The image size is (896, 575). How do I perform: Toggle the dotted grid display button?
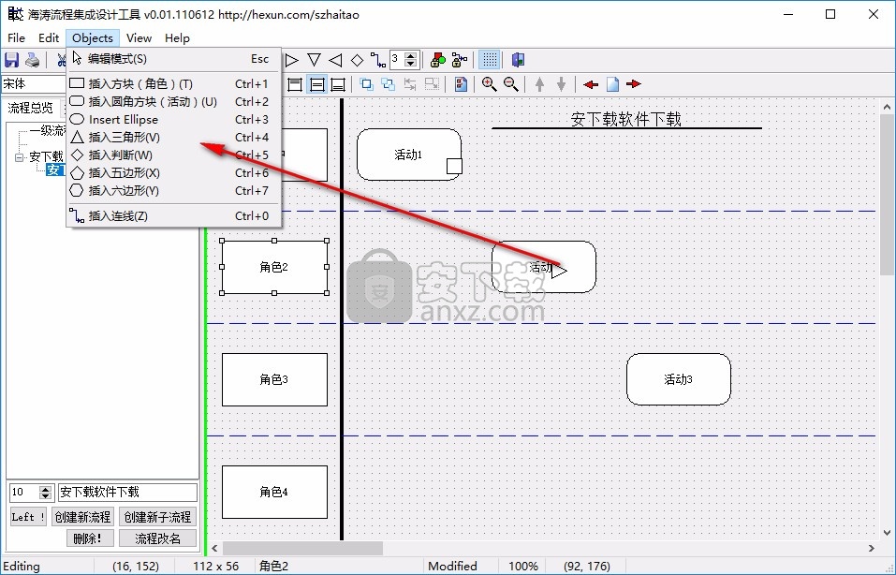coord(489,60)
